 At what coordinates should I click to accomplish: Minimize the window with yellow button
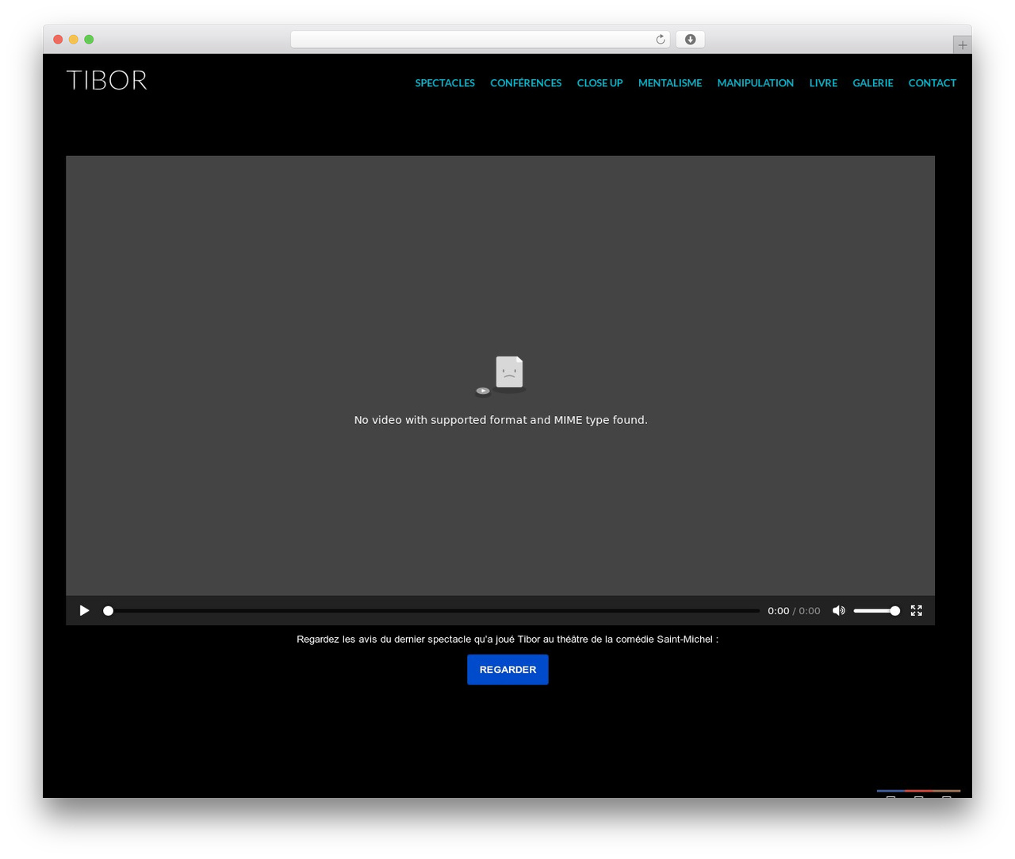click(x=73, y=40)
